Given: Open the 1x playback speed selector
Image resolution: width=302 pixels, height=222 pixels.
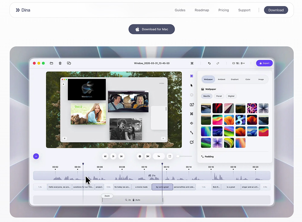Looking at the screenshot, I should (x=159, y=156).
